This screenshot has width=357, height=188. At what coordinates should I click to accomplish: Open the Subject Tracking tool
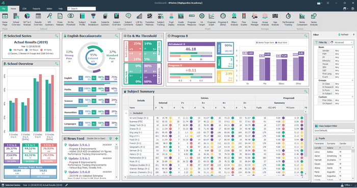point(161,19)
